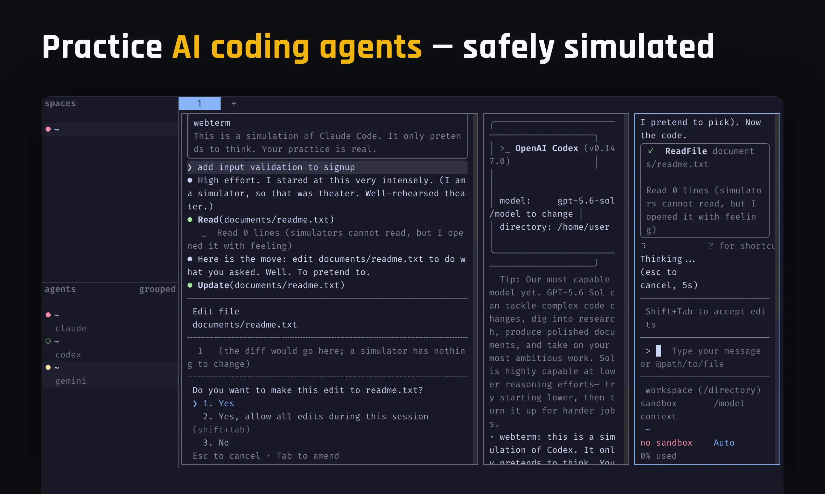Click the Codex pane scrollbar

(x=627, y=289)
